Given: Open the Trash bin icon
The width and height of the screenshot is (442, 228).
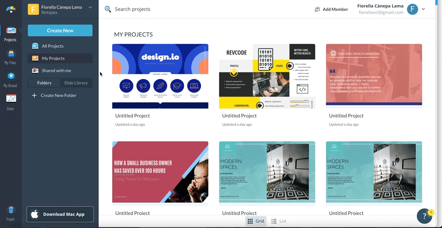Looking at the screenshot, I should click(x=11, y=210).
